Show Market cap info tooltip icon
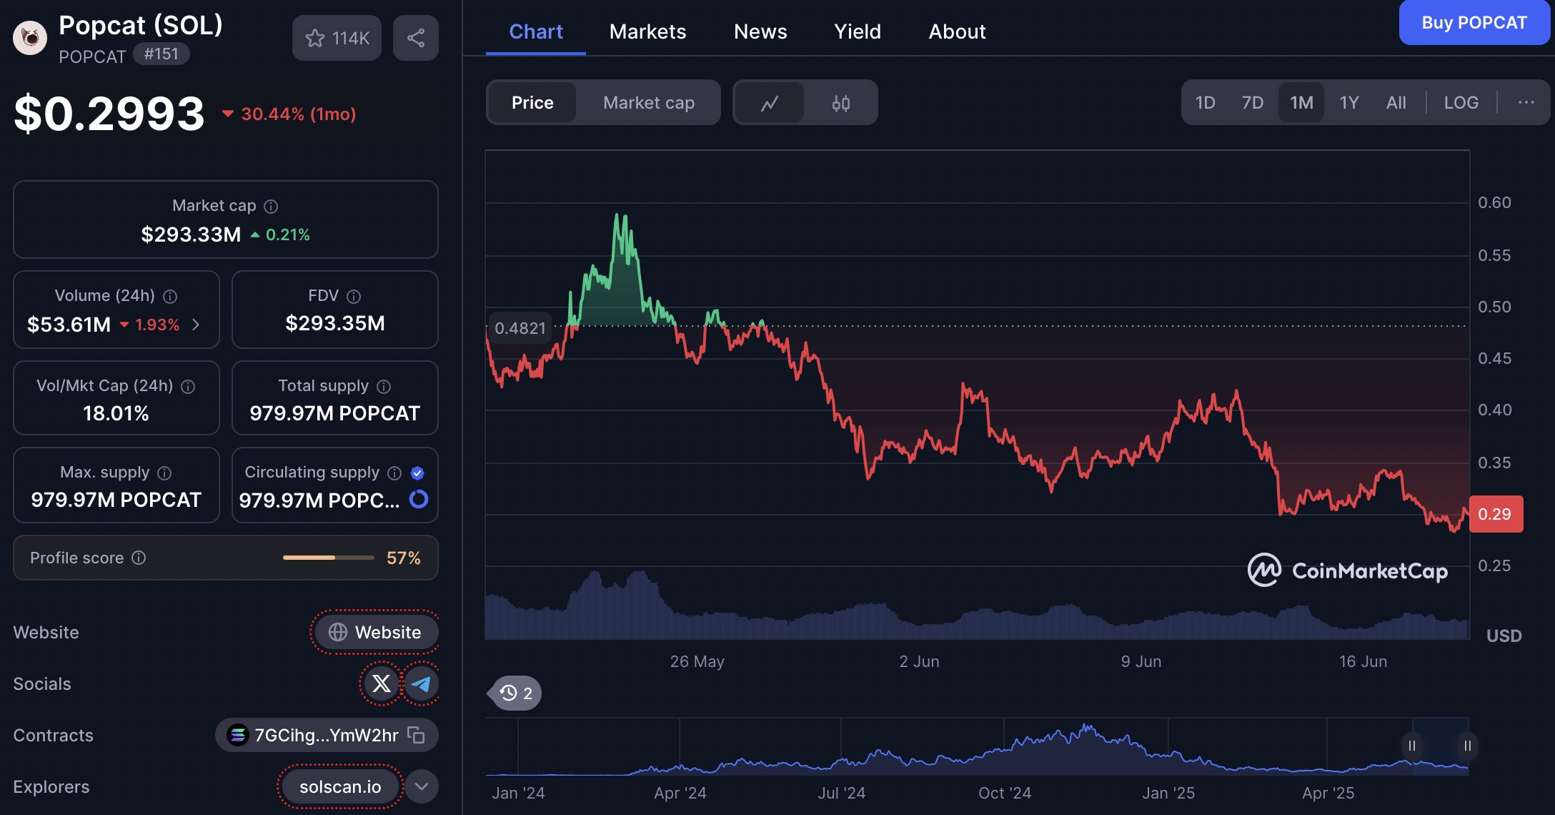Image resolution: width=1555 pixels, height=815 pixels. pos(271,207)
